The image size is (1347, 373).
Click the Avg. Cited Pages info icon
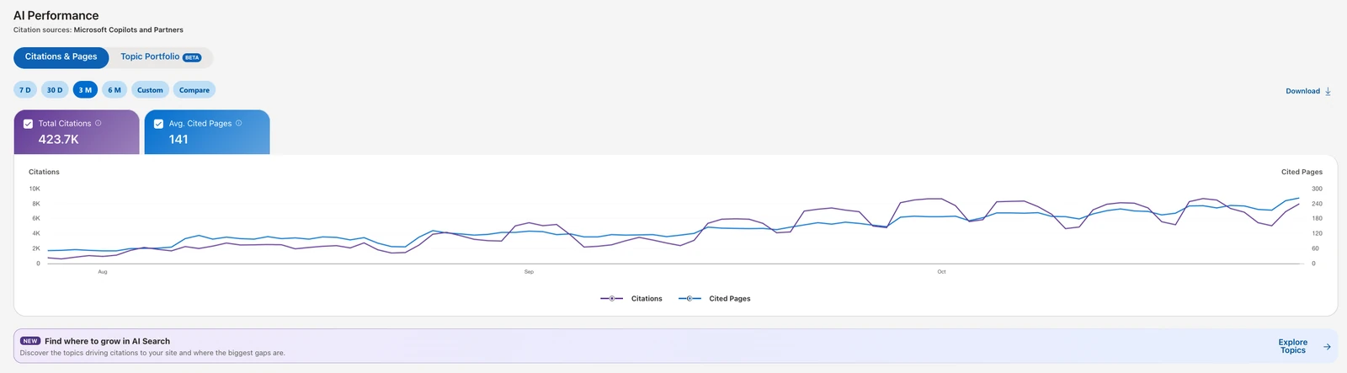239,123
